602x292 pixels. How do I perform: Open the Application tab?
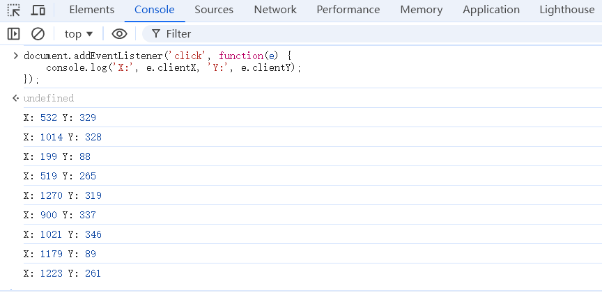(491, 10)
